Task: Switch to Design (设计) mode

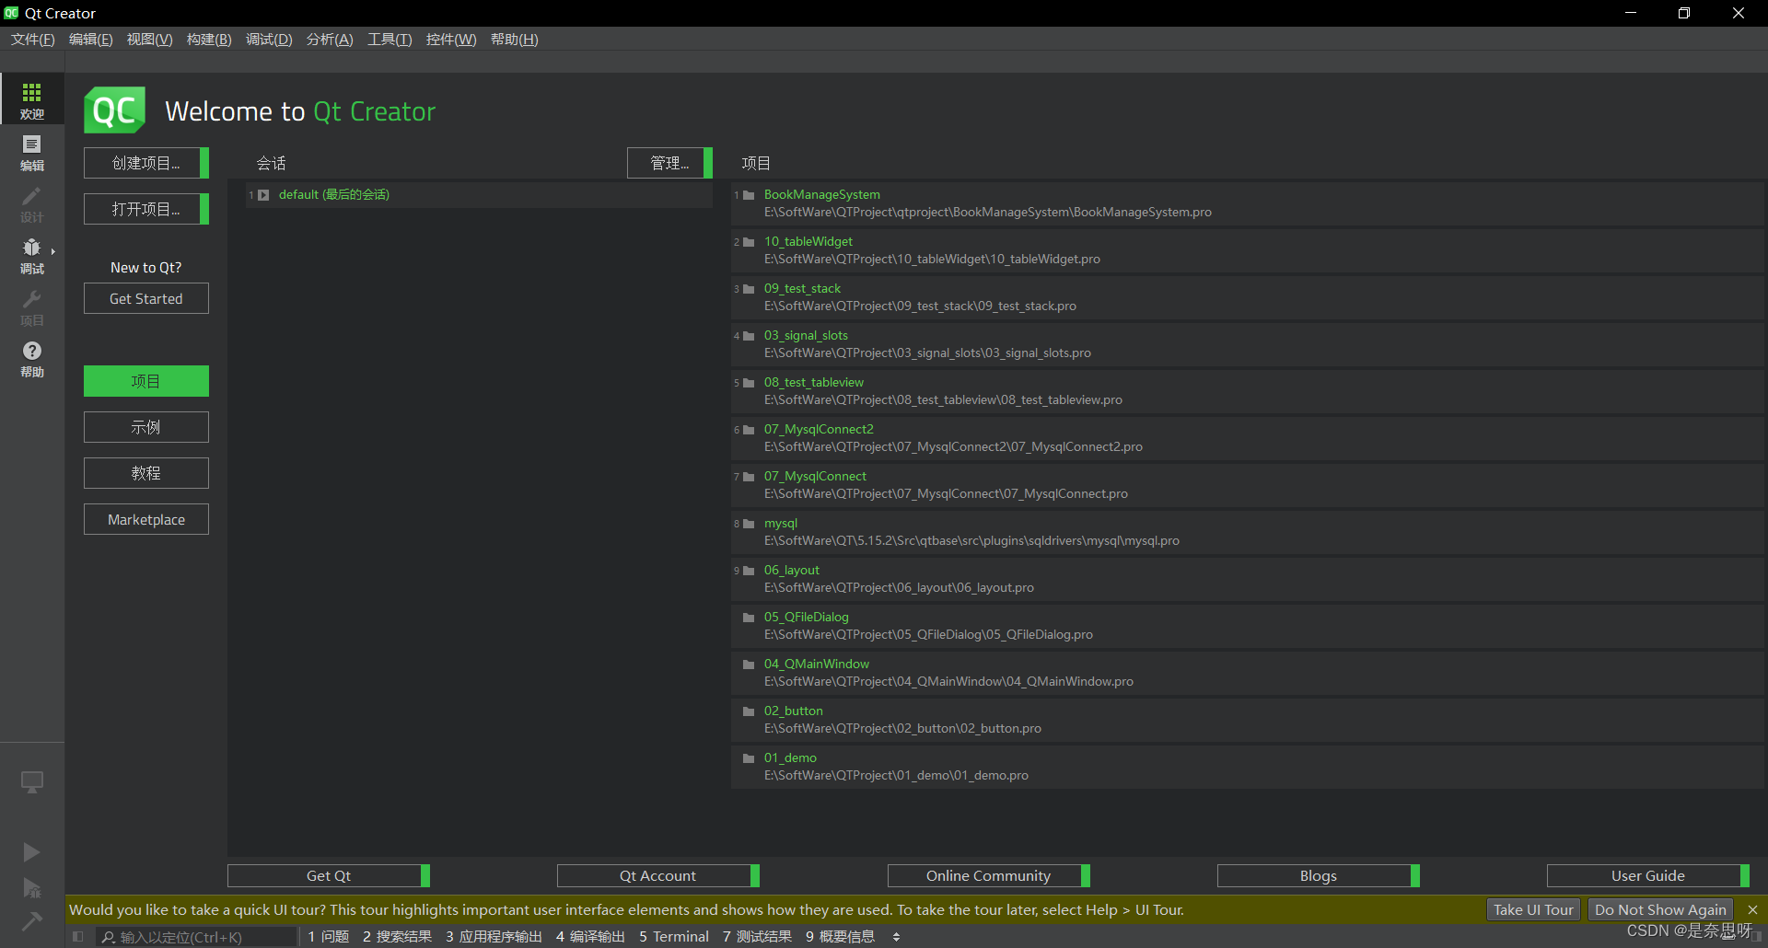Action: pos(32,203)
